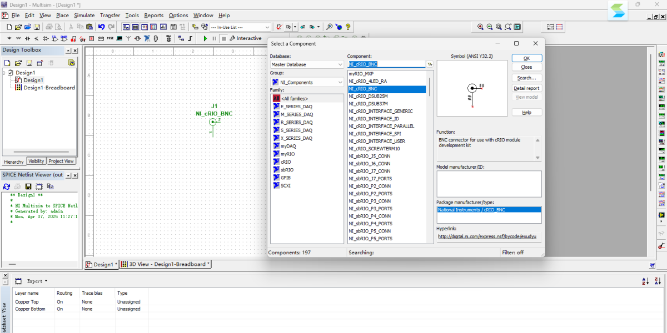
Task: Open the In-Use List dropdown
Action: click(x=267, y=27)
